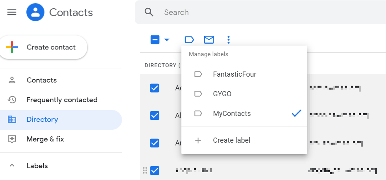Click the Contacts title text
The image size is (386, 180).
(x=71, y=12)
